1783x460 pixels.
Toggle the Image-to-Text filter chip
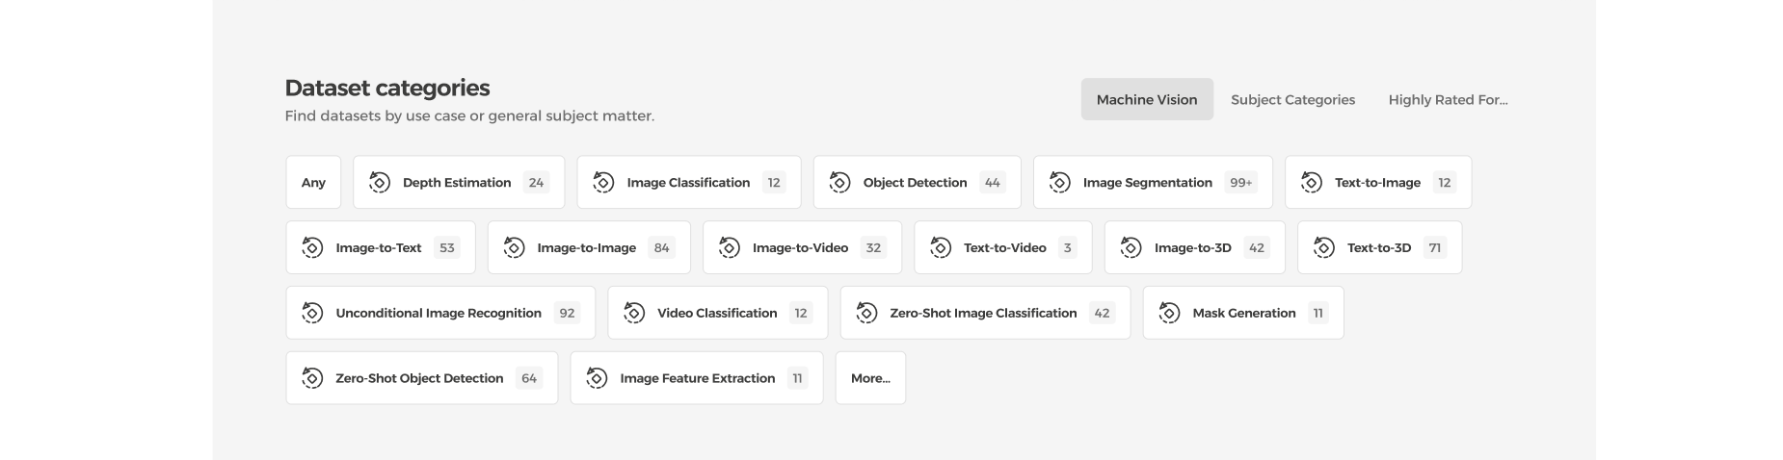[x=379, y=247]
